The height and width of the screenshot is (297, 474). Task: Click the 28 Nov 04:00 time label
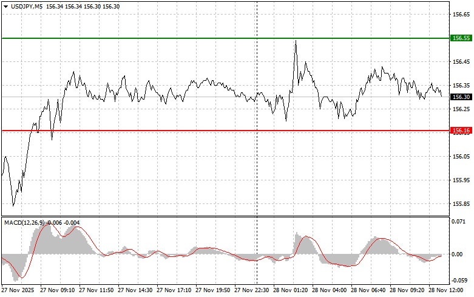point(329,290)
